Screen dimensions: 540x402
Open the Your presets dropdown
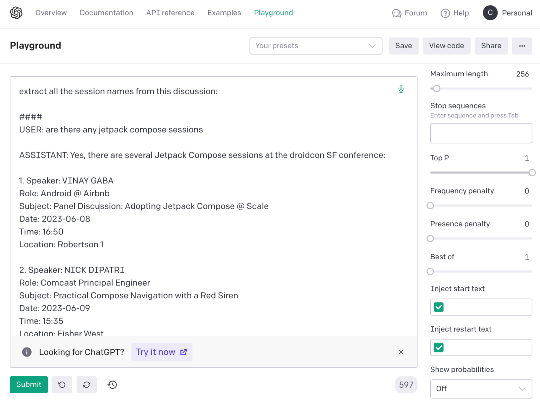tap(315, 46)
